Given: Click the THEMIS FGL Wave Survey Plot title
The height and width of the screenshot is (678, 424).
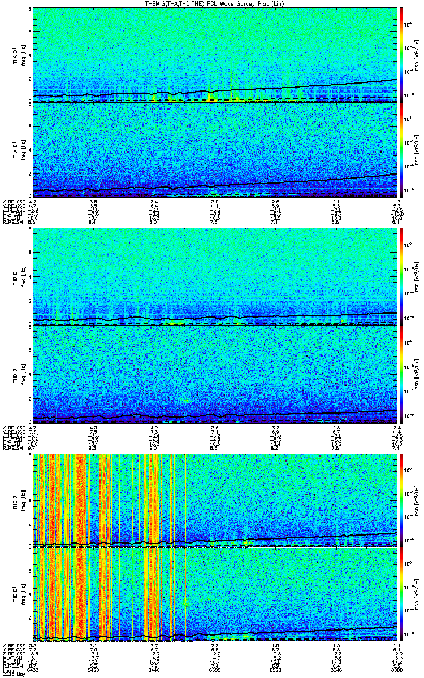Looking at the screenshot, I should (214, 4).
